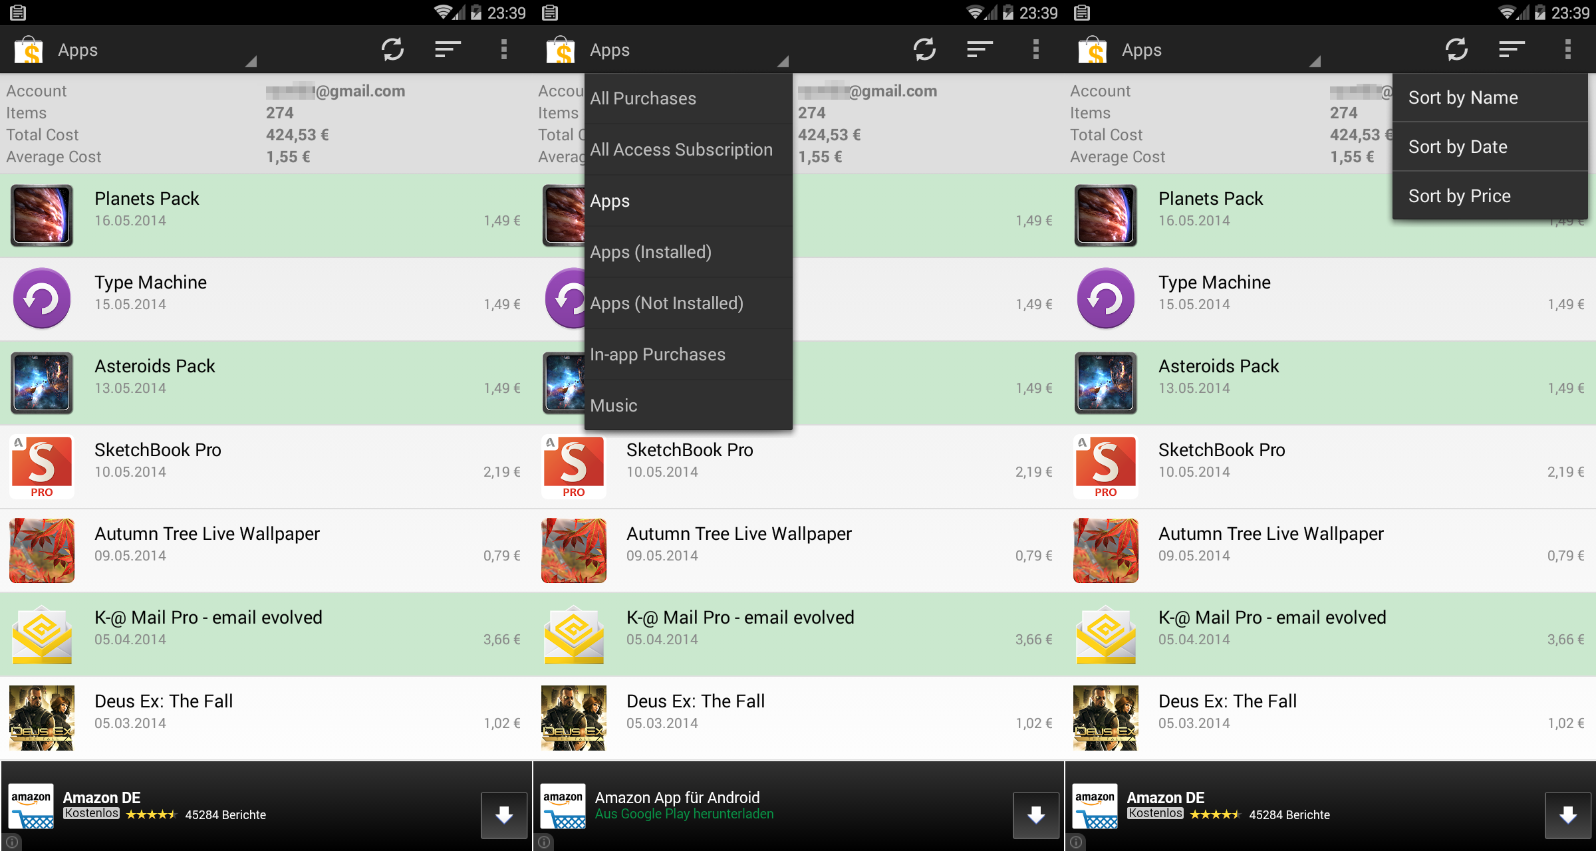
Task: Tap ad info icon in right screen
Action: pos(1075,842)
